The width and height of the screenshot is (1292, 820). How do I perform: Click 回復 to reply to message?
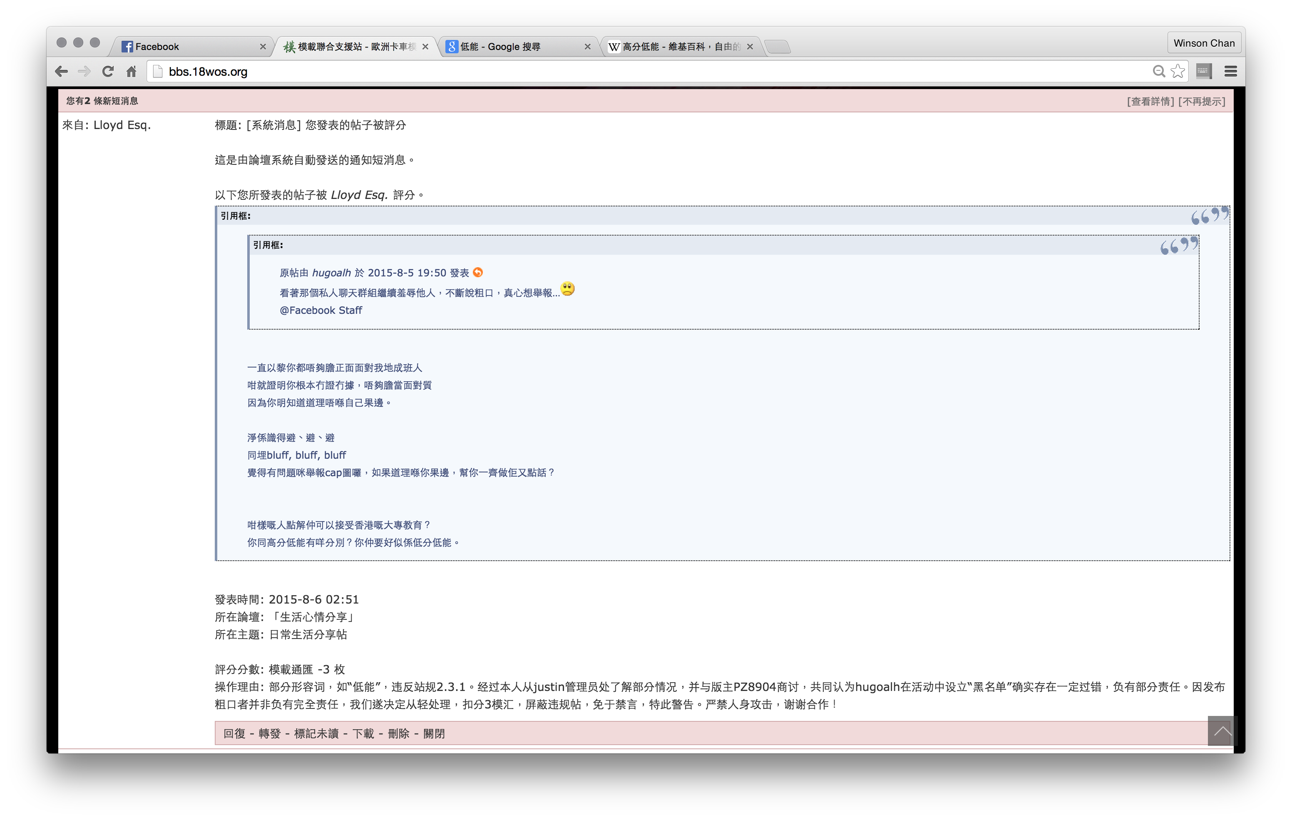(234, 733)
